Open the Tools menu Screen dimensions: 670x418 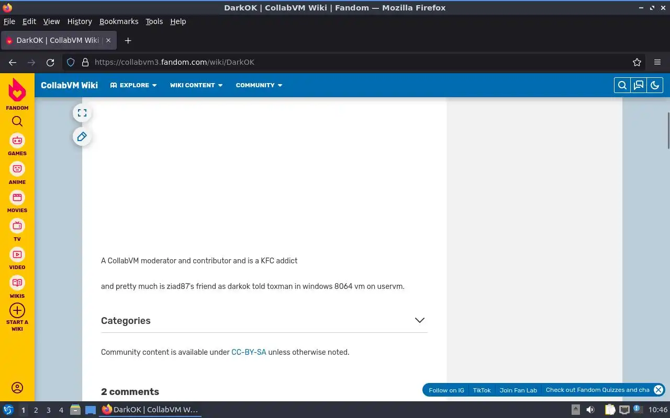(154, 21)
